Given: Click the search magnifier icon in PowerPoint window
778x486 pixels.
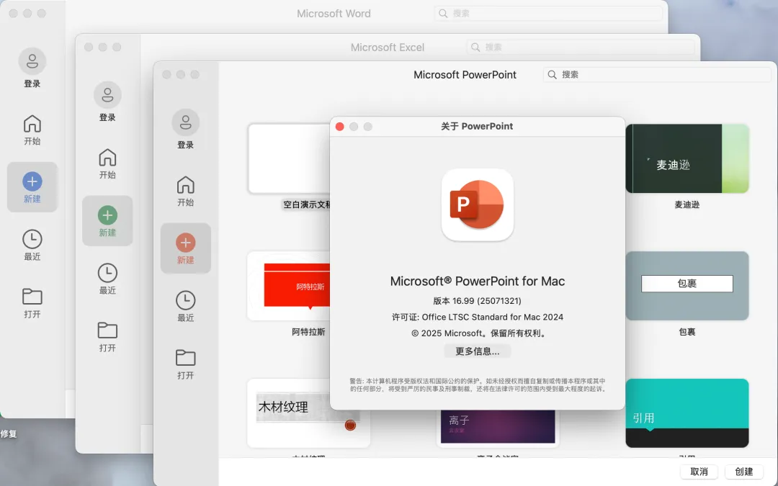Looking at the screenshot, I should [x=552, y=75].
